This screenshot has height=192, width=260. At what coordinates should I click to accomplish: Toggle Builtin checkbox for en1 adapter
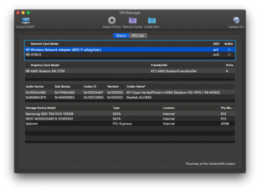[230, 50]
